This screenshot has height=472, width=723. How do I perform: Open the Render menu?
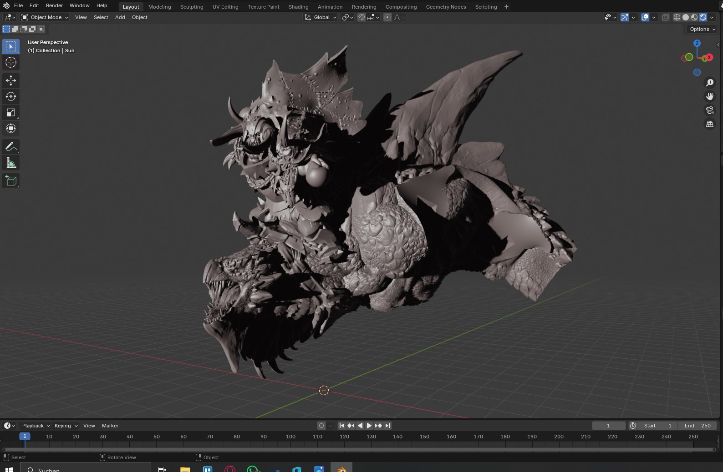coord(54,5)
